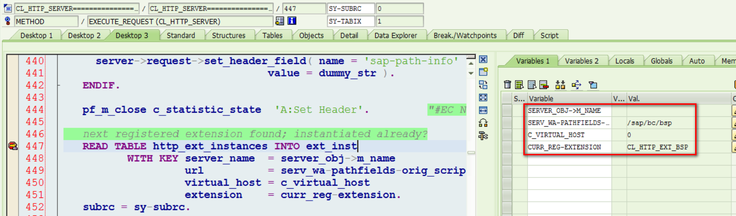This screenshot has width=736, height=216.
Task: Open the Detail tab
Action: pos(349,35)
